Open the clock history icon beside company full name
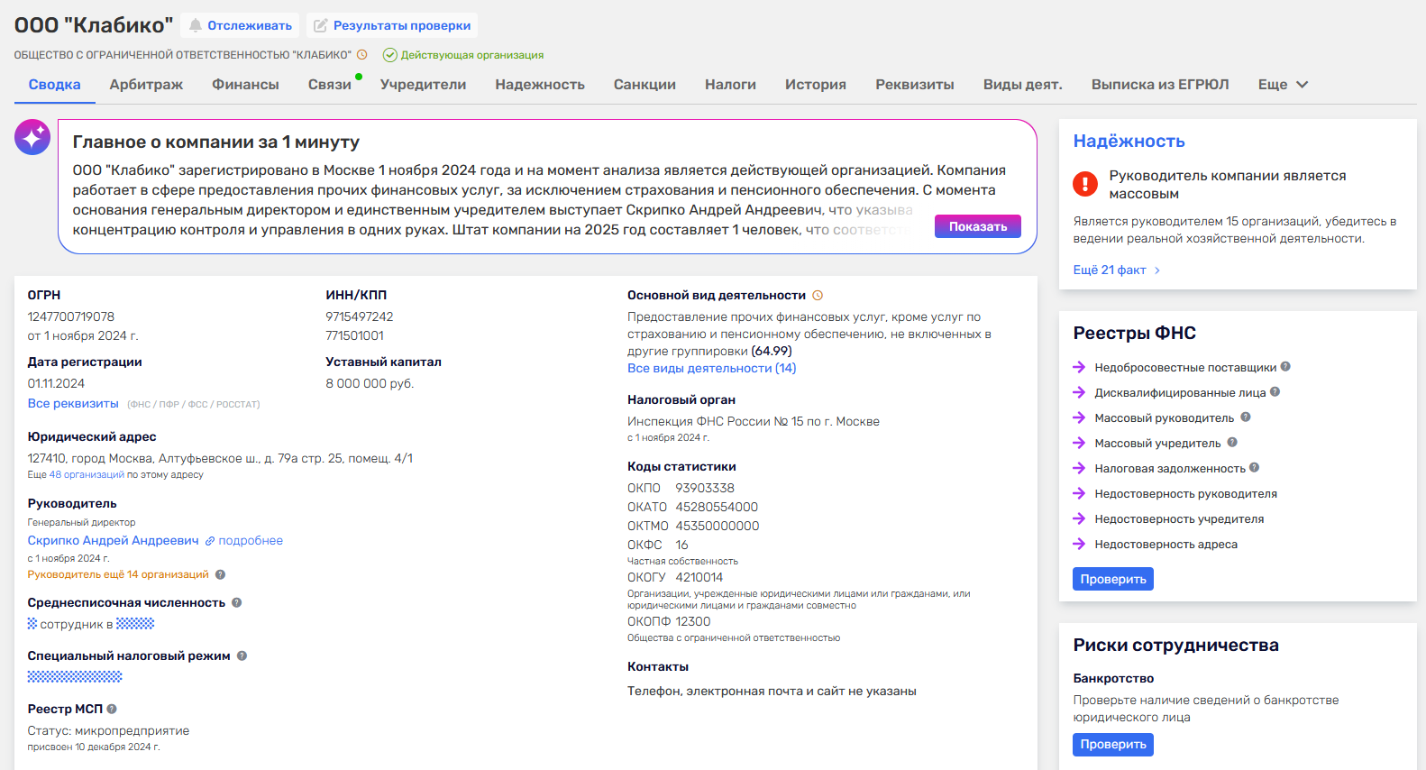1426x770 pixels. coord(362,55)
